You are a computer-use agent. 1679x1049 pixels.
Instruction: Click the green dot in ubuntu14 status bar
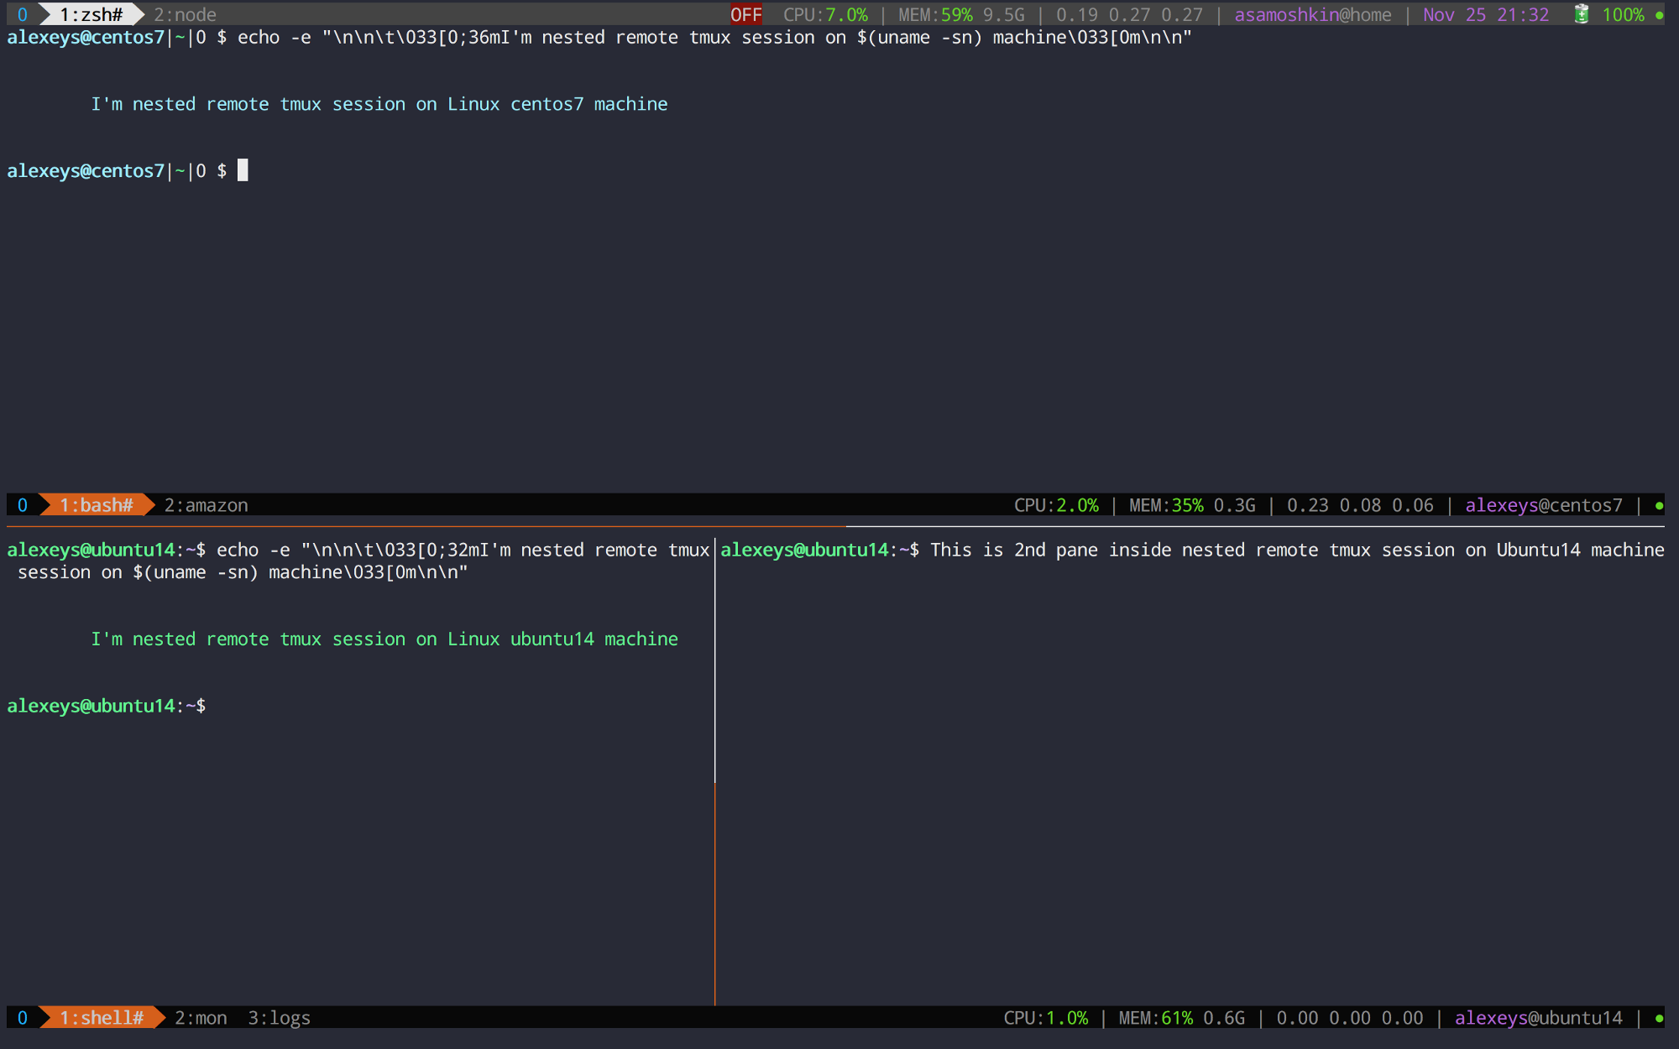pos(1659,1018)
